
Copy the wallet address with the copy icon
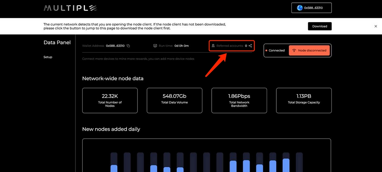(x=128, y=46)
